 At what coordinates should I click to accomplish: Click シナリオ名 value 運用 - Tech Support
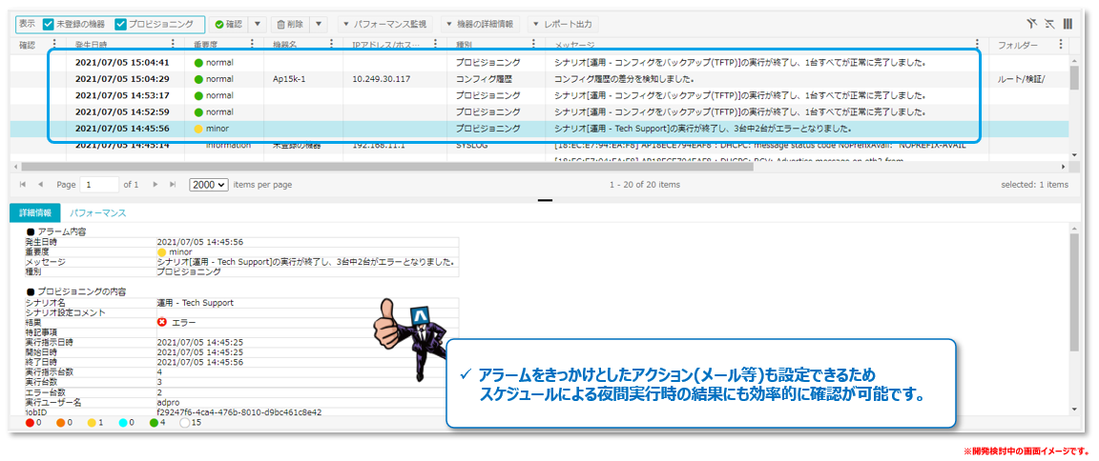[196, 303]
